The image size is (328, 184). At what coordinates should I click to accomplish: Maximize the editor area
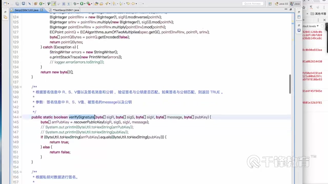(291, 9)
